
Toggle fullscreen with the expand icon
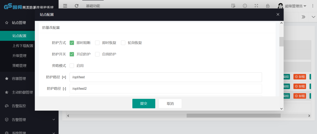tap(256, 6)
